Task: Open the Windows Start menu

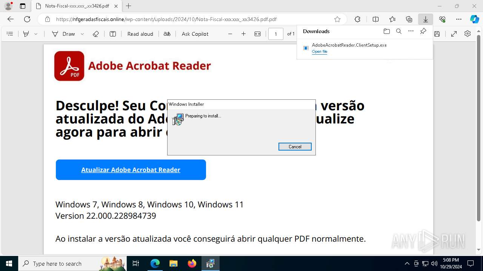Action: [x=9, y=263]
